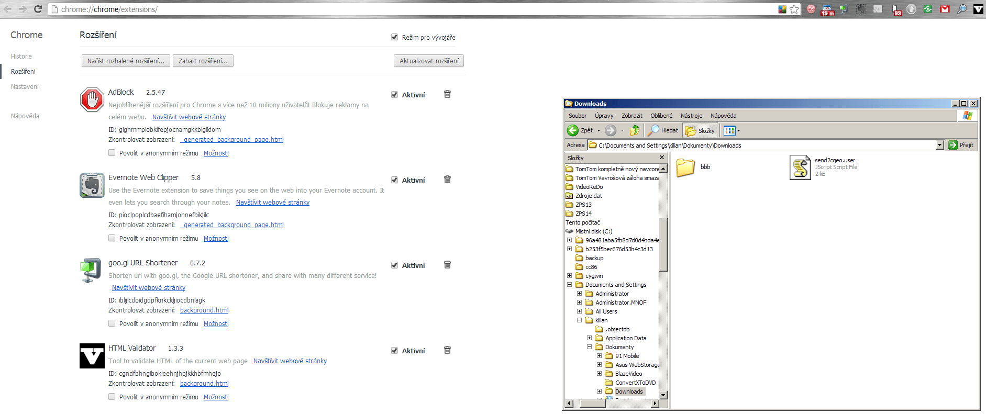
Task: Open the Oblíbené menu
Action: [x=661, y=116]
